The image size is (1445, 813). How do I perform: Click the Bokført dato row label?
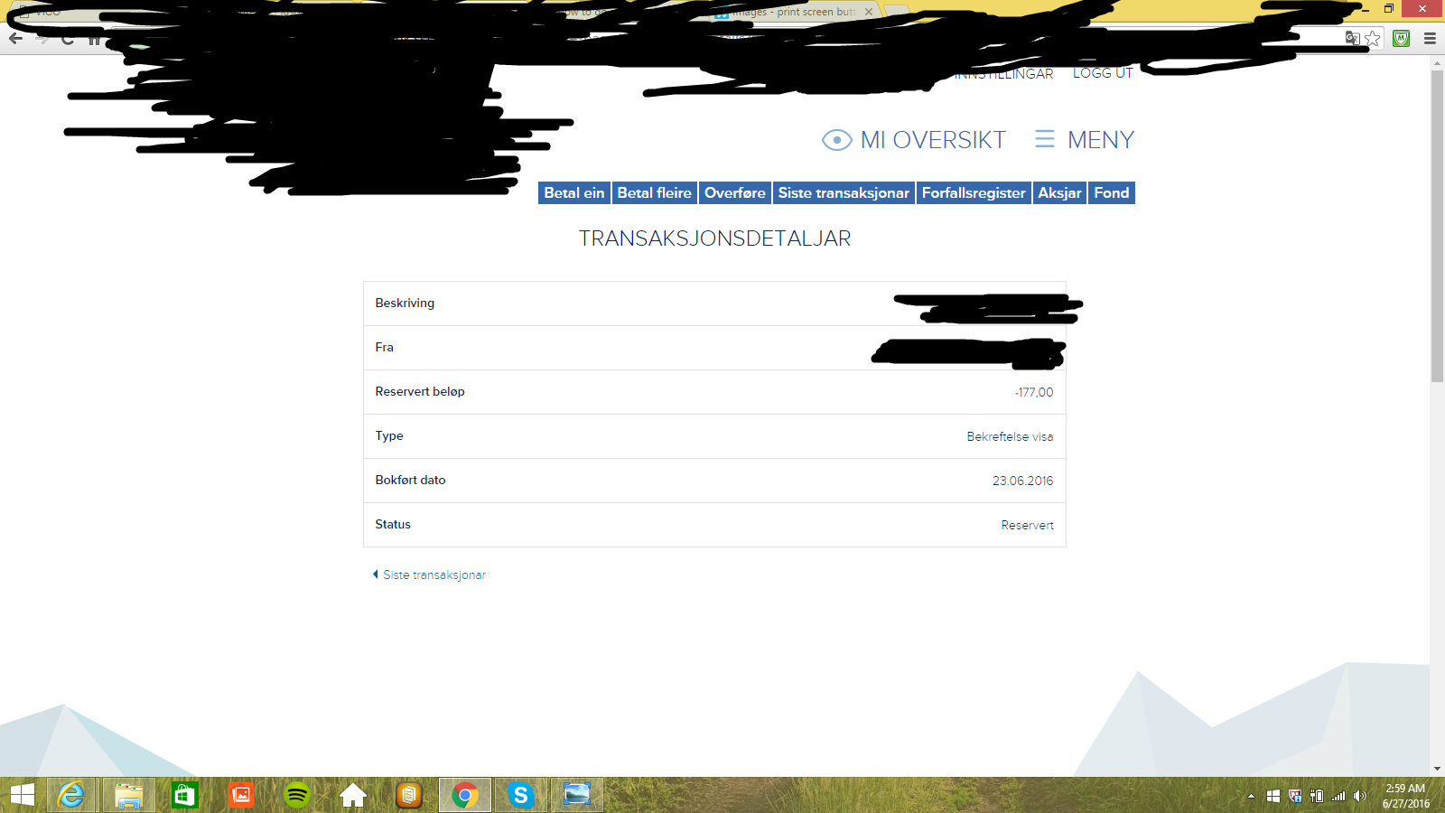tap(411, 481)
